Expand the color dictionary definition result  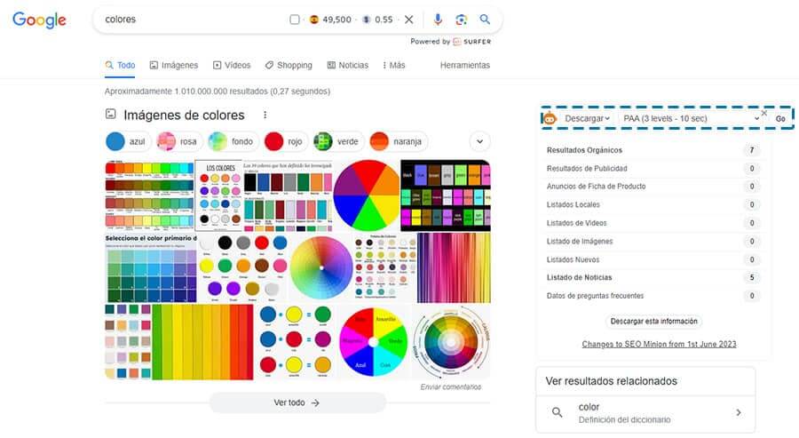pos(645,413)
